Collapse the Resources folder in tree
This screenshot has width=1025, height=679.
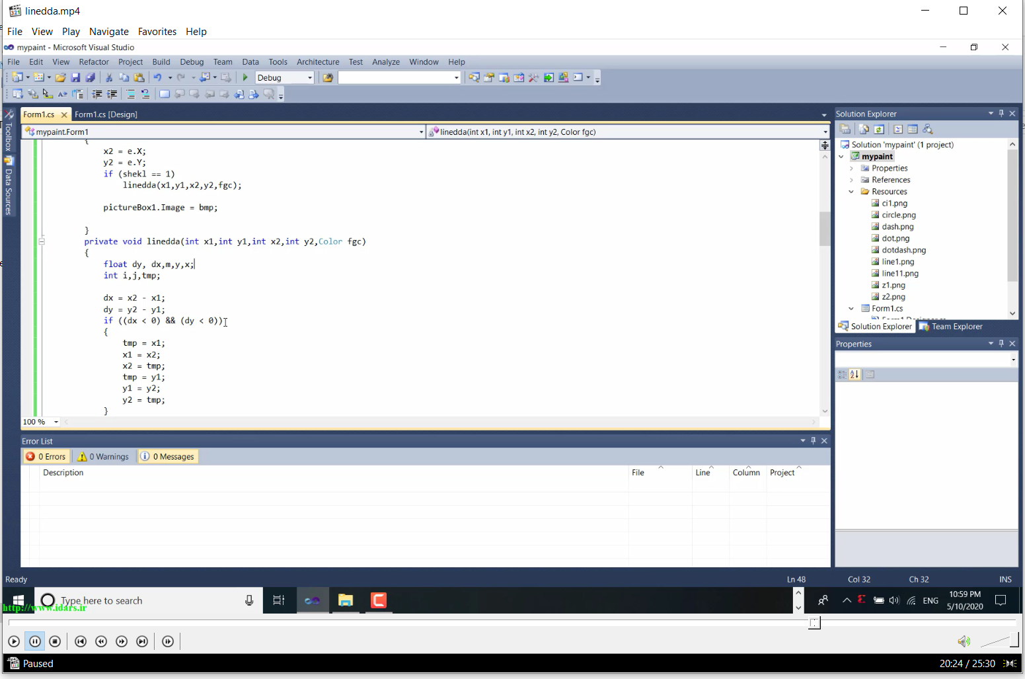click(851, 192)
